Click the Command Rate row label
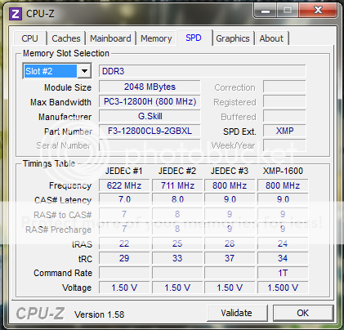The width and height of the screenshot is (344, 330). 63,273
